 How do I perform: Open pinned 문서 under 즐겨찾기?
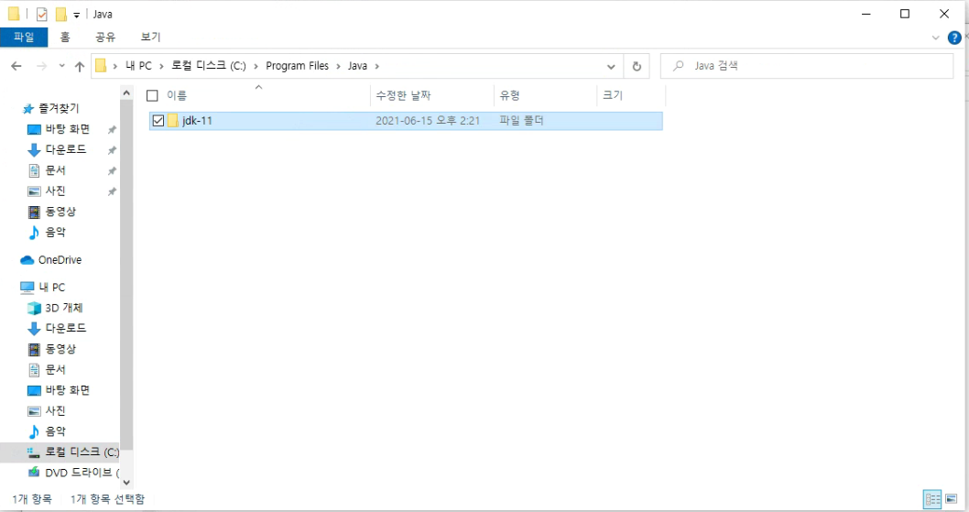tap(55, 170)
